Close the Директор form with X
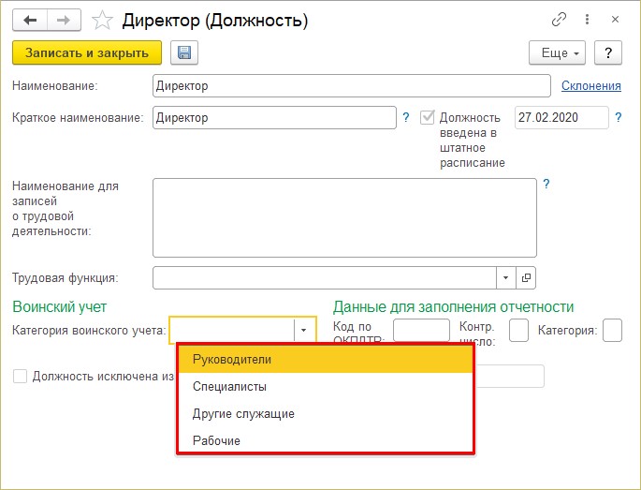Viewport: 641px width, 490px height. tap(615, 20)
